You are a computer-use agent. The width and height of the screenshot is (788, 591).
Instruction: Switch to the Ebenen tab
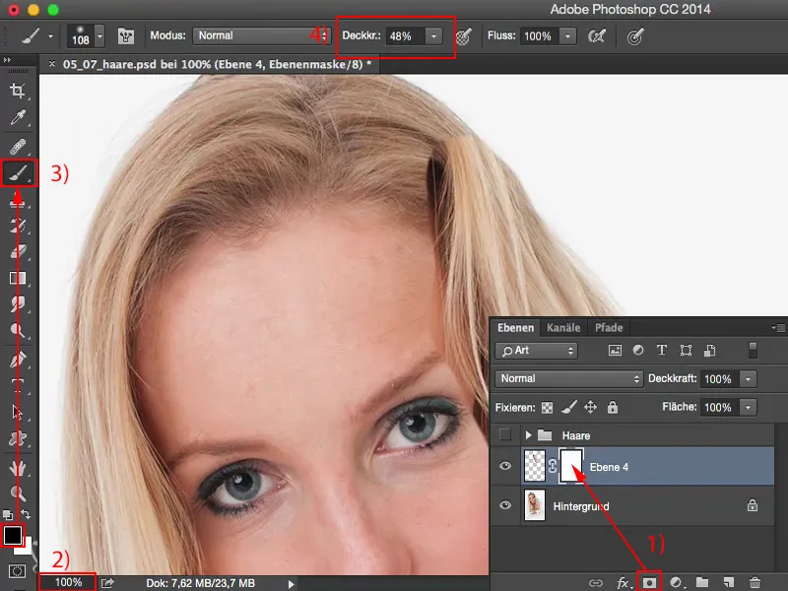pos(515,328)
